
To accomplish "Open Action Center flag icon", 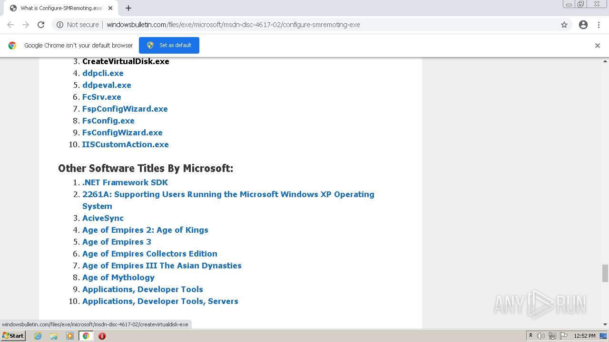I will (564, 336).
